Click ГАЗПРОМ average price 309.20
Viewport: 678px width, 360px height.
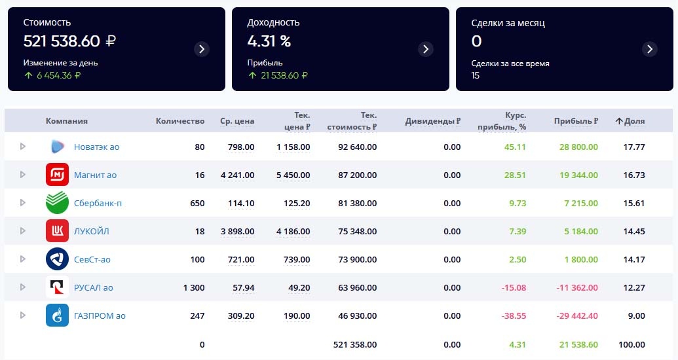(241, 316)
